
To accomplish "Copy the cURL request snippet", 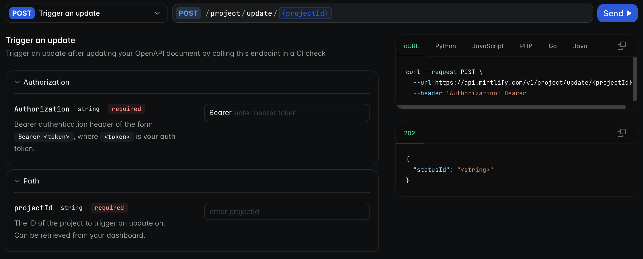I will click(622, 46).
